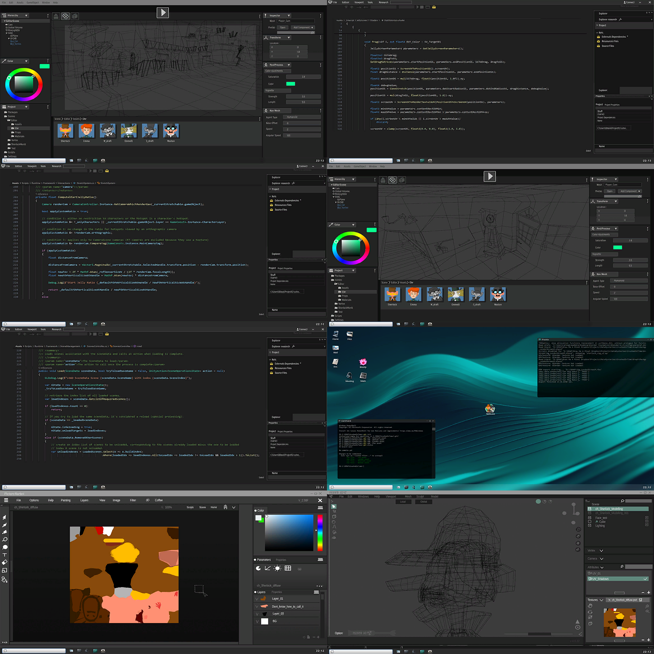Open the Attributes dropdown in Mixer 3D
This screenshot has height=654, width=654.
[x=602, y=567]
